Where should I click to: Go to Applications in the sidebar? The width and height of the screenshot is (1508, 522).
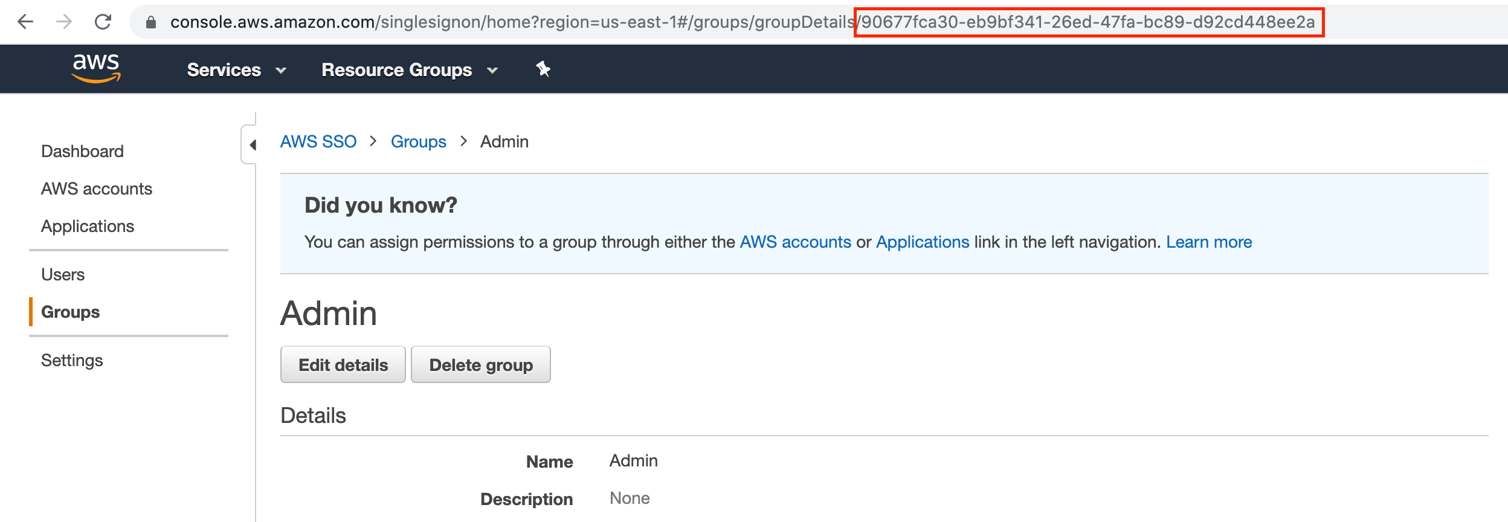(x=88, y=226)
